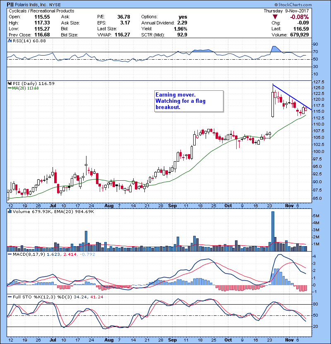Click the MACD(8,17,9) panel label

29,254
